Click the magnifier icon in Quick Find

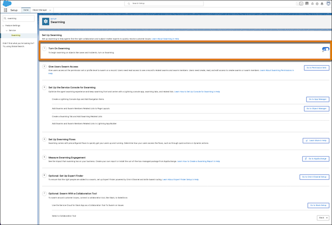tap(5, 18)
